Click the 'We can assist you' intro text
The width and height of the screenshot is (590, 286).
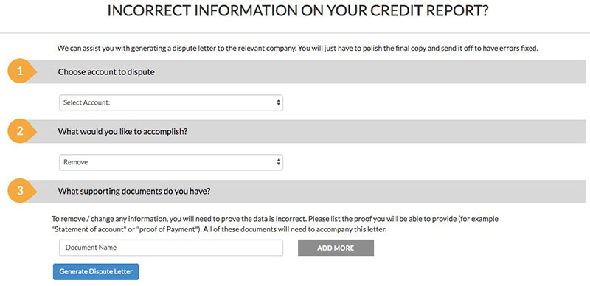(x=298, y=49)
